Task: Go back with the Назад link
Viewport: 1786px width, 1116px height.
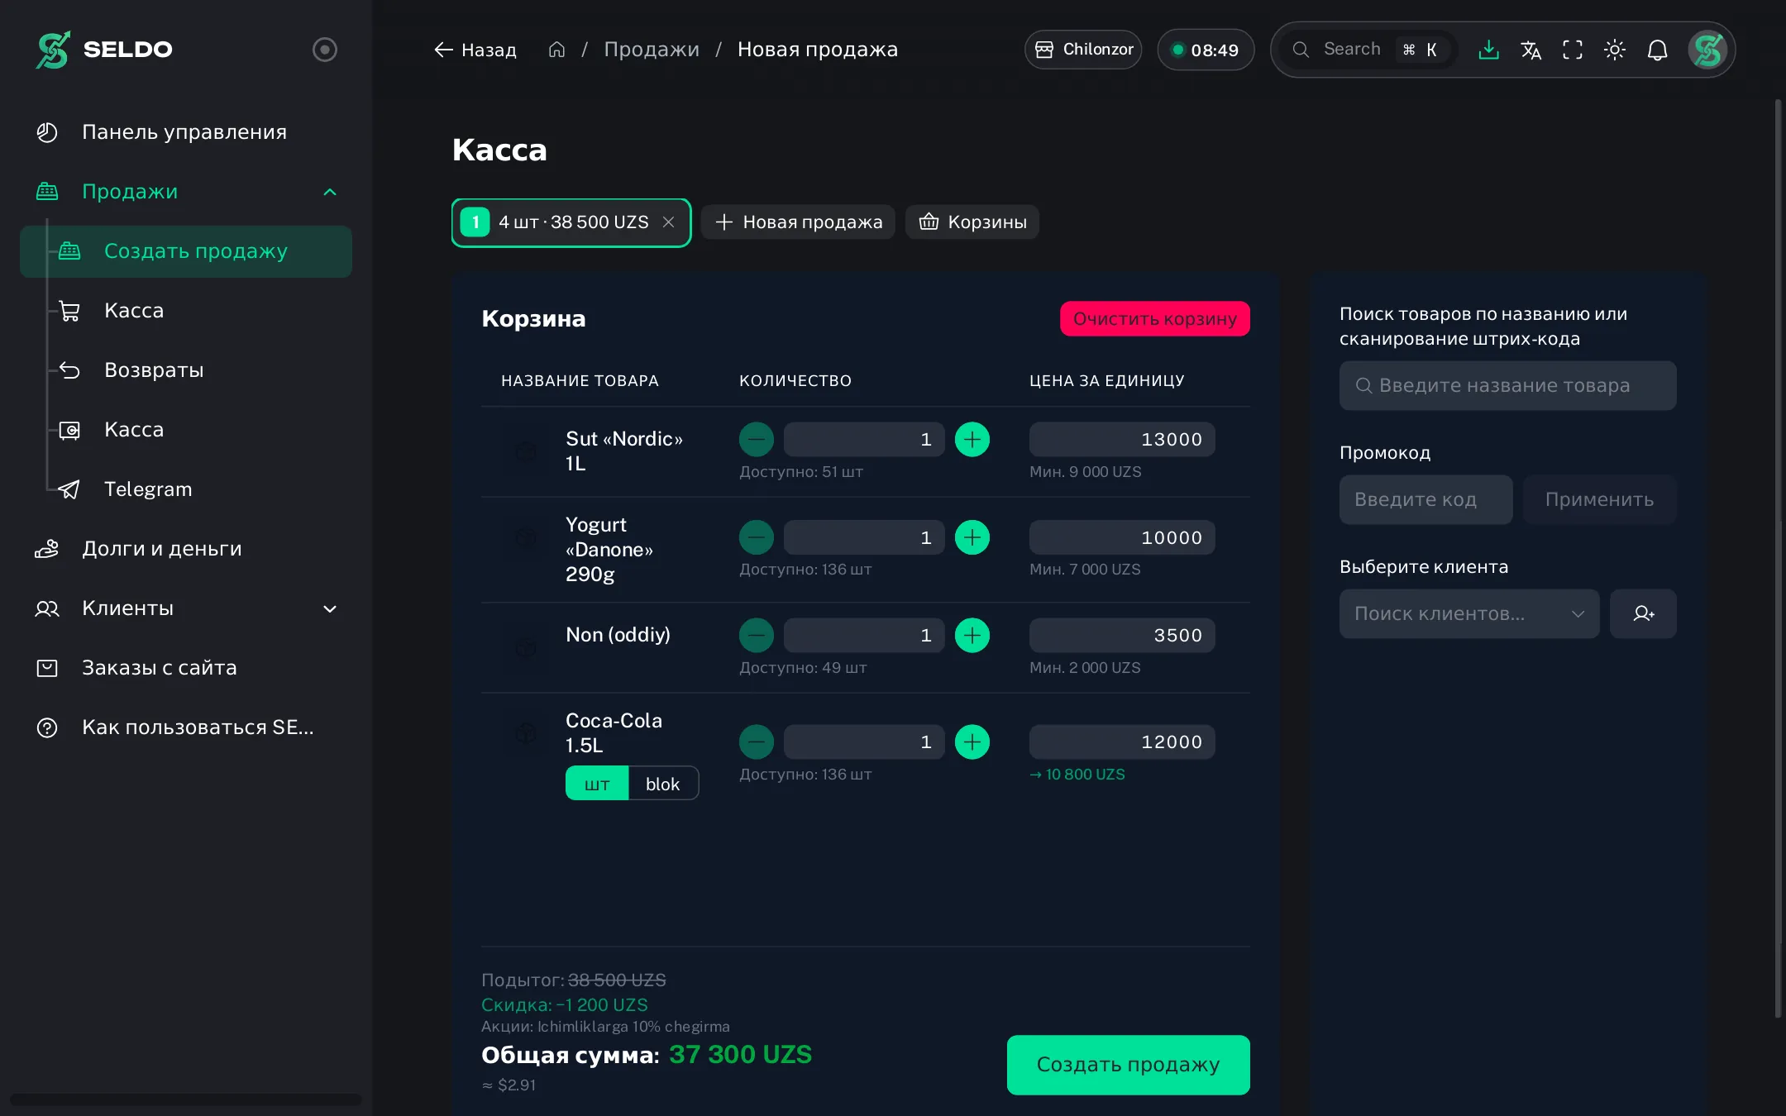Action: [475, 50]
